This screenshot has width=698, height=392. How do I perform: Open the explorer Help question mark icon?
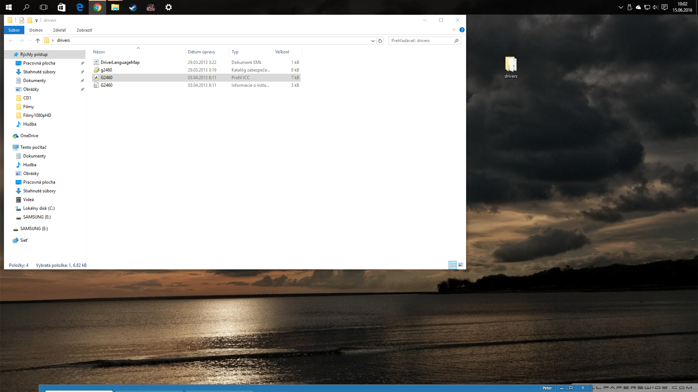(462, 30)
